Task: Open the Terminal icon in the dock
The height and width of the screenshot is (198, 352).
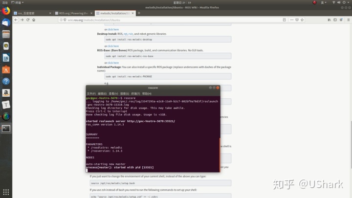Action: (x=6, y=129)
